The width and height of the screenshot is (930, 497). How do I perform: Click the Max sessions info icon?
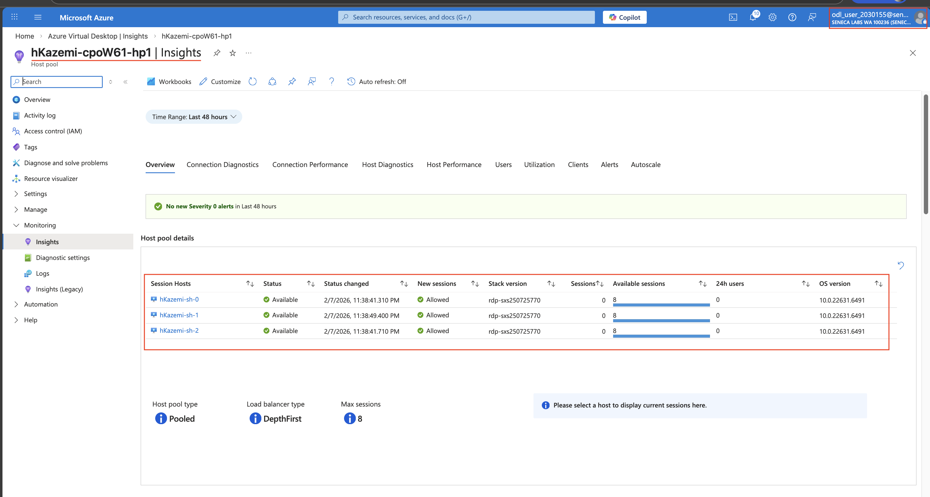click(x=350, y=419)
